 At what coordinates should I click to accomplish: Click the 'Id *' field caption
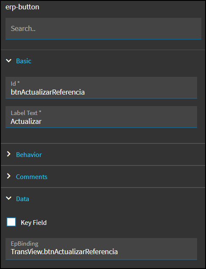click(15, 84)
